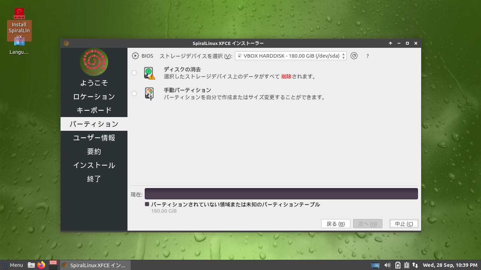The image size is (481, 270).
Task: Open the clipboard manager tray icon
Action: [x=407, y=265]
